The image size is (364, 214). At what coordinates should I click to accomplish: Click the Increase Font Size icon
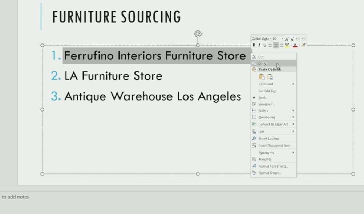tap(287, 39)
